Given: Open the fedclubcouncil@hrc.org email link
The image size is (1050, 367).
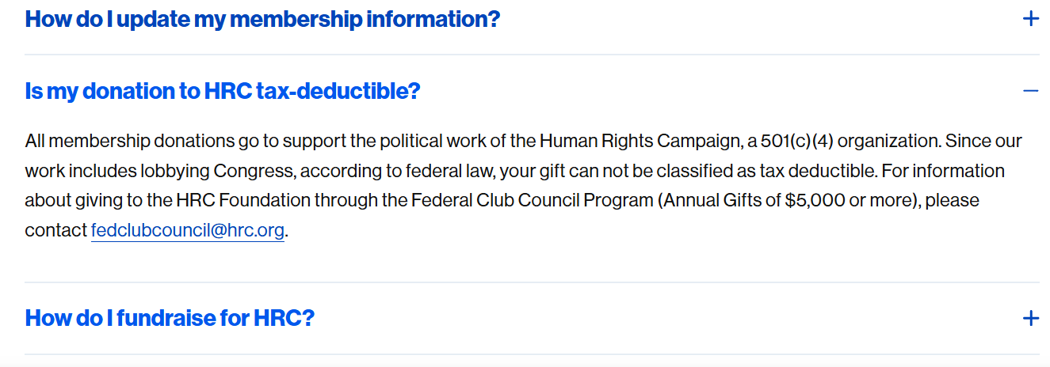Looking at the screenshot, I should [188, 231].
